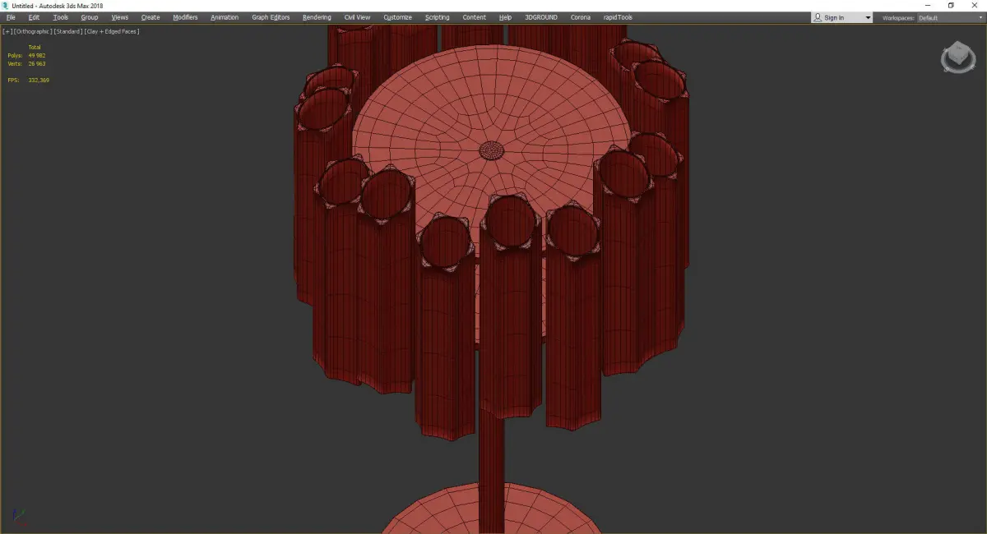This screenshot has height=534, width=987.
Task: Click the Sign In button
Action: tap(834, 17)
